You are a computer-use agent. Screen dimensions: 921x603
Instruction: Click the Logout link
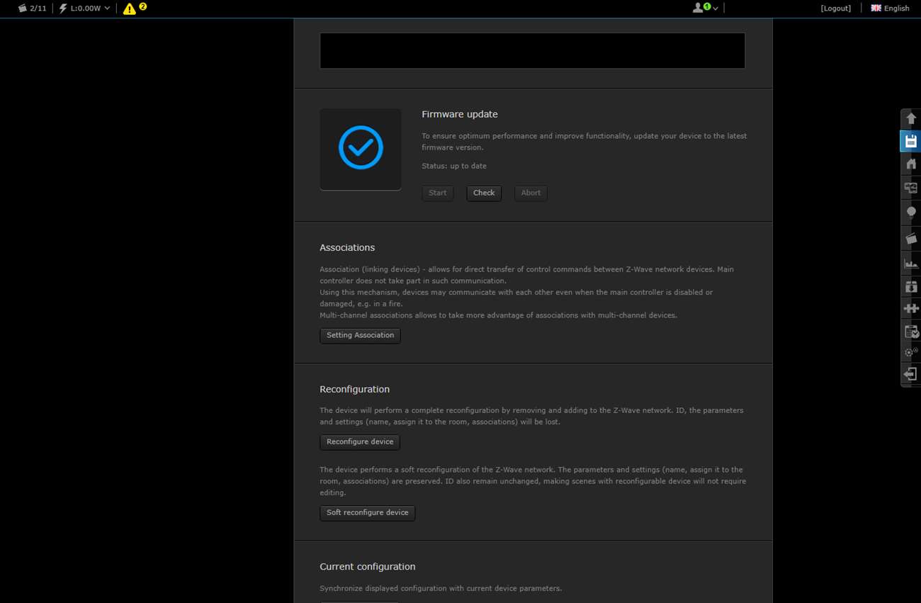pyautogui.click(x=835, y=9)
